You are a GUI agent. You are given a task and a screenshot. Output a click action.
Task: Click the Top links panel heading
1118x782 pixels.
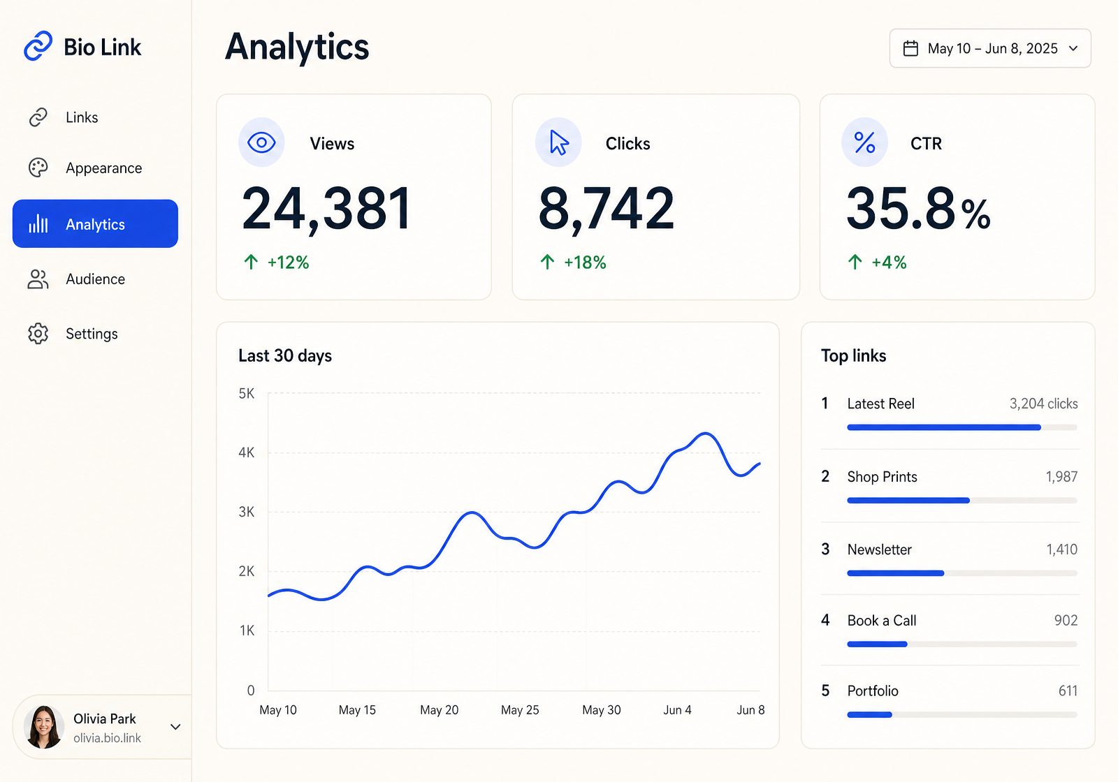pyautogui.click(x=853, y=356)
